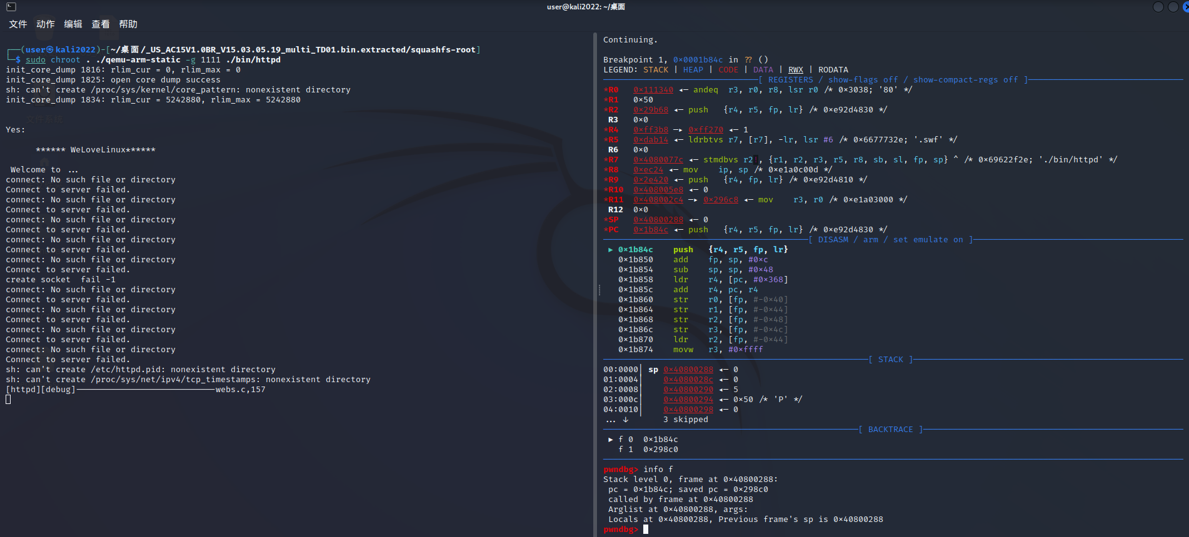Click the underlined sudo command text
The width and height of the screenshot is (1189, 537).
(36, 60)
